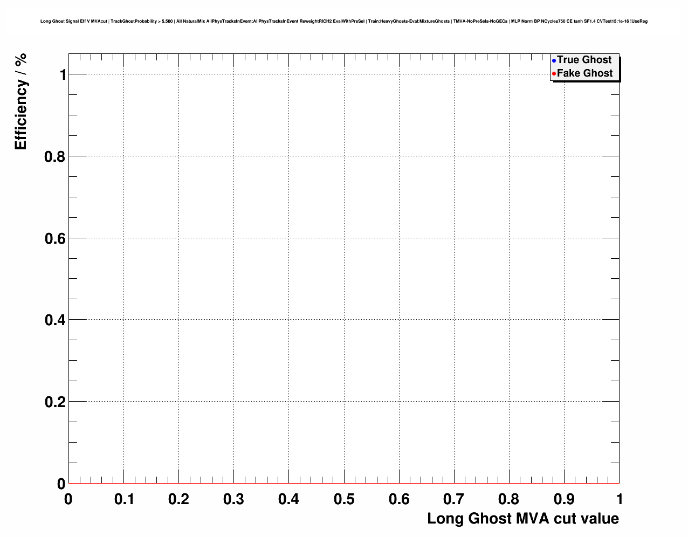Click the 0.8 y-axis tick label
Viewport: 688px width, 537px height.
point(55,157)
